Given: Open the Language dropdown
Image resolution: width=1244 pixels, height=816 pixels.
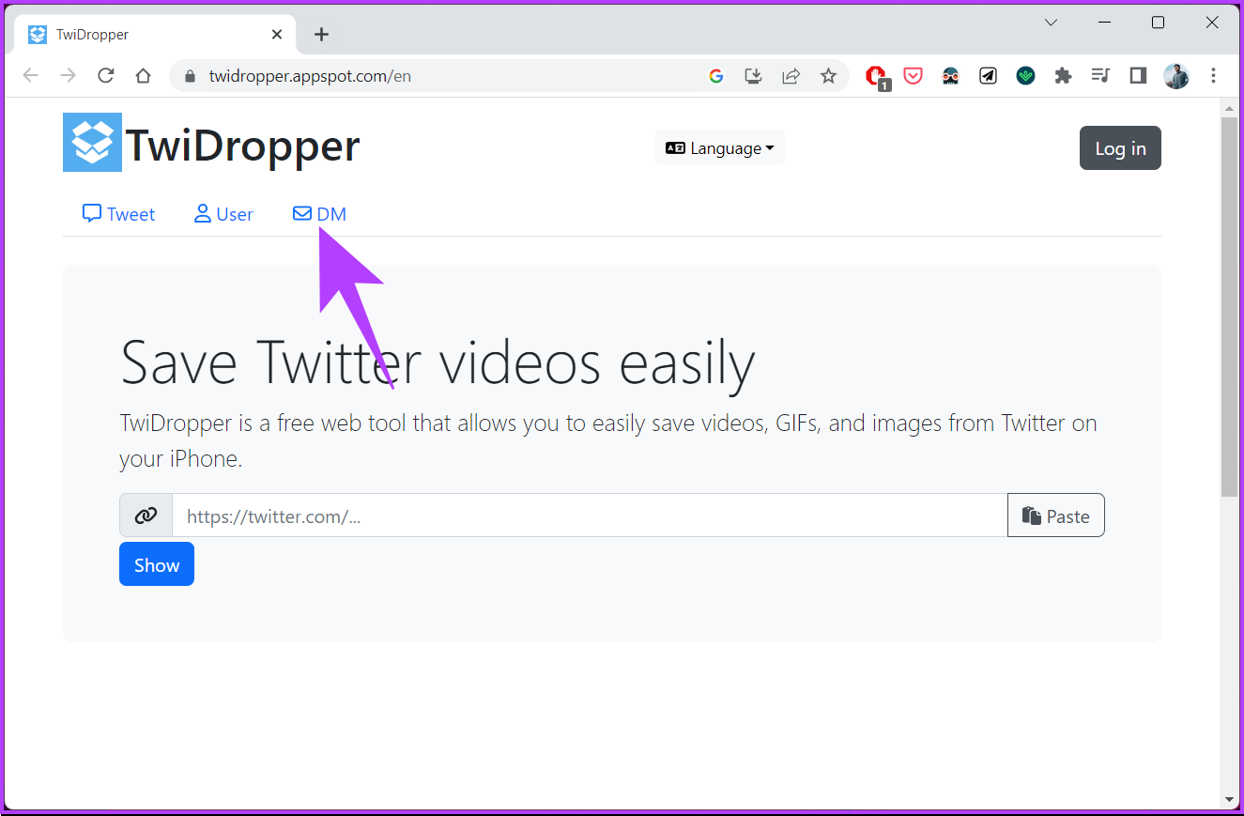Looking at the screenshot, I should [719, 147].
